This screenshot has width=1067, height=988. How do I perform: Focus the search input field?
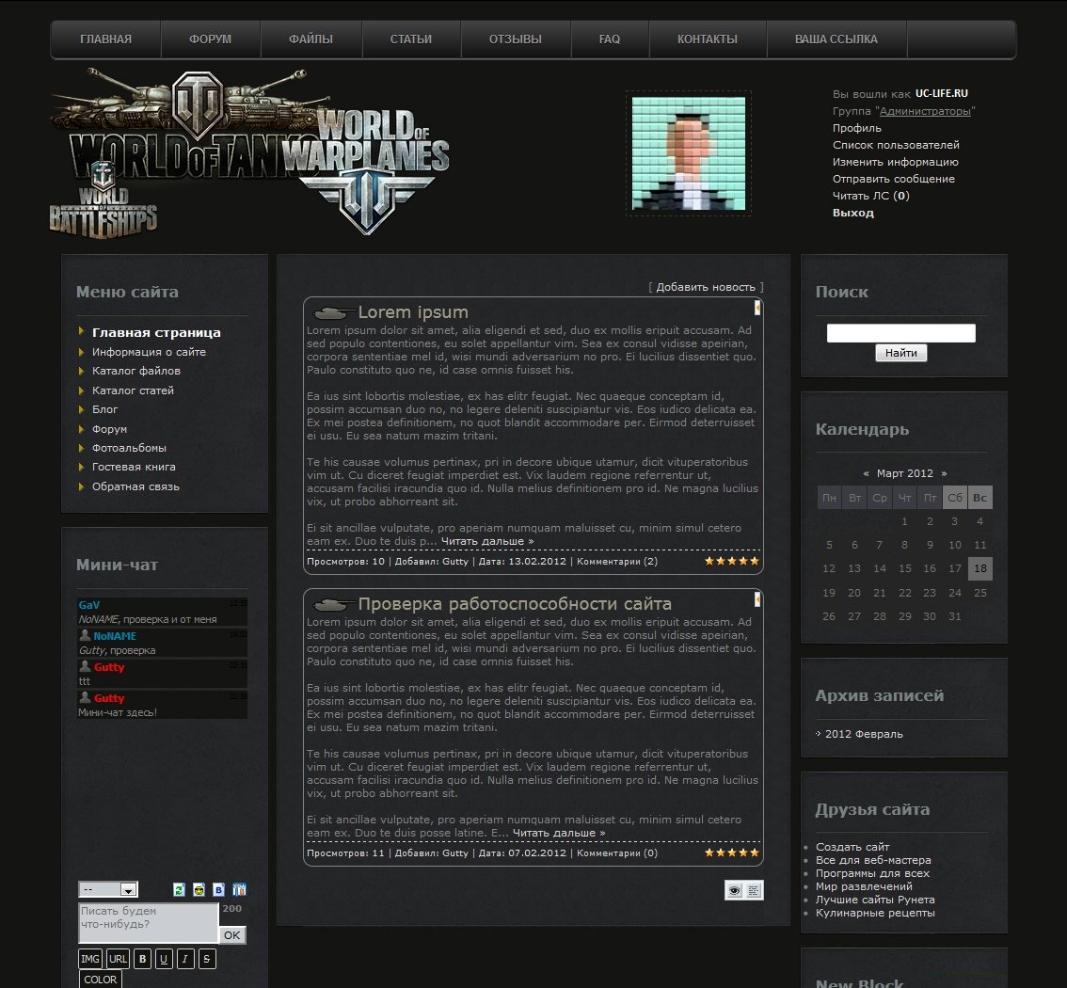(901, 333)
